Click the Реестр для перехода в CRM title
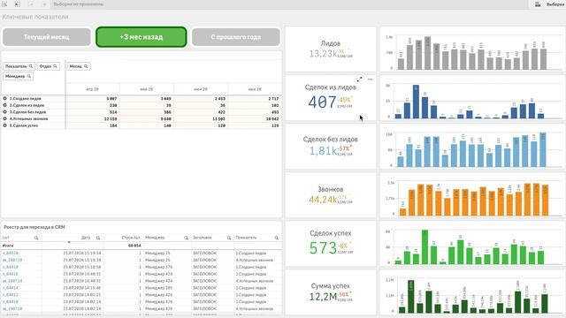566x318 pixels. (x=34, y=227)
